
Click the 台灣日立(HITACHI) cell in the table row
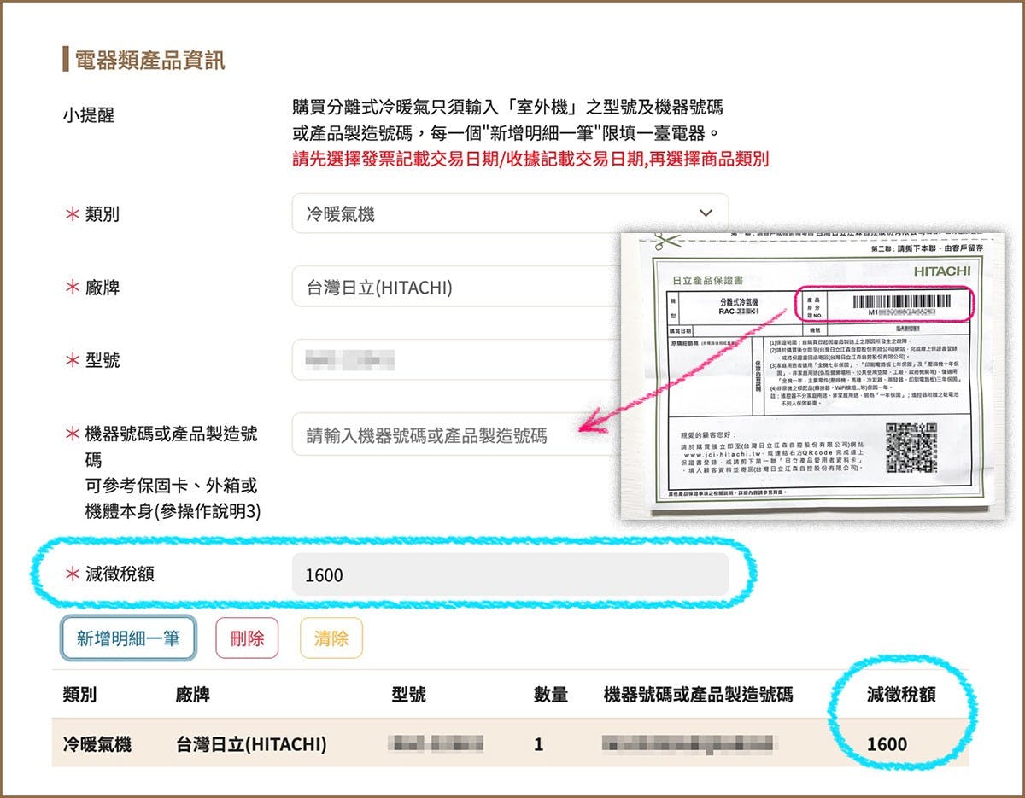coord(251,744)
